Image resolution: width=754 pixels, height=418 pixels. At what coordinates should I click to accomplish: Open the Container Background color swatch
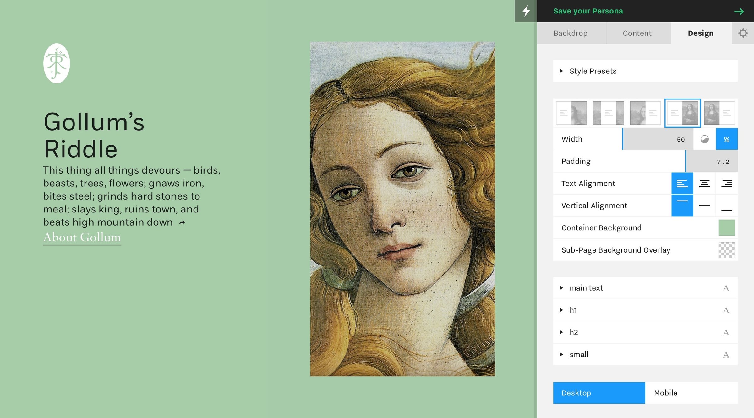click(x=727, y=228)
